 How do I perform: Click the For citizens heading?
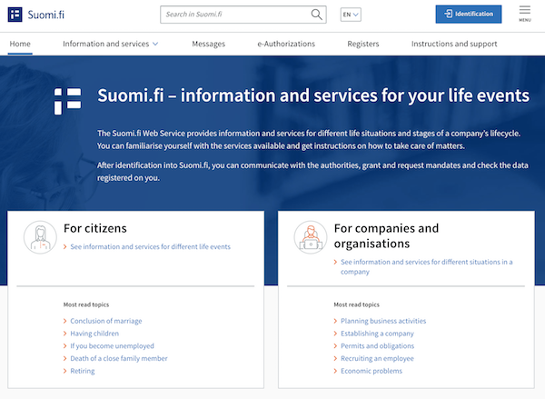[95, 228]
